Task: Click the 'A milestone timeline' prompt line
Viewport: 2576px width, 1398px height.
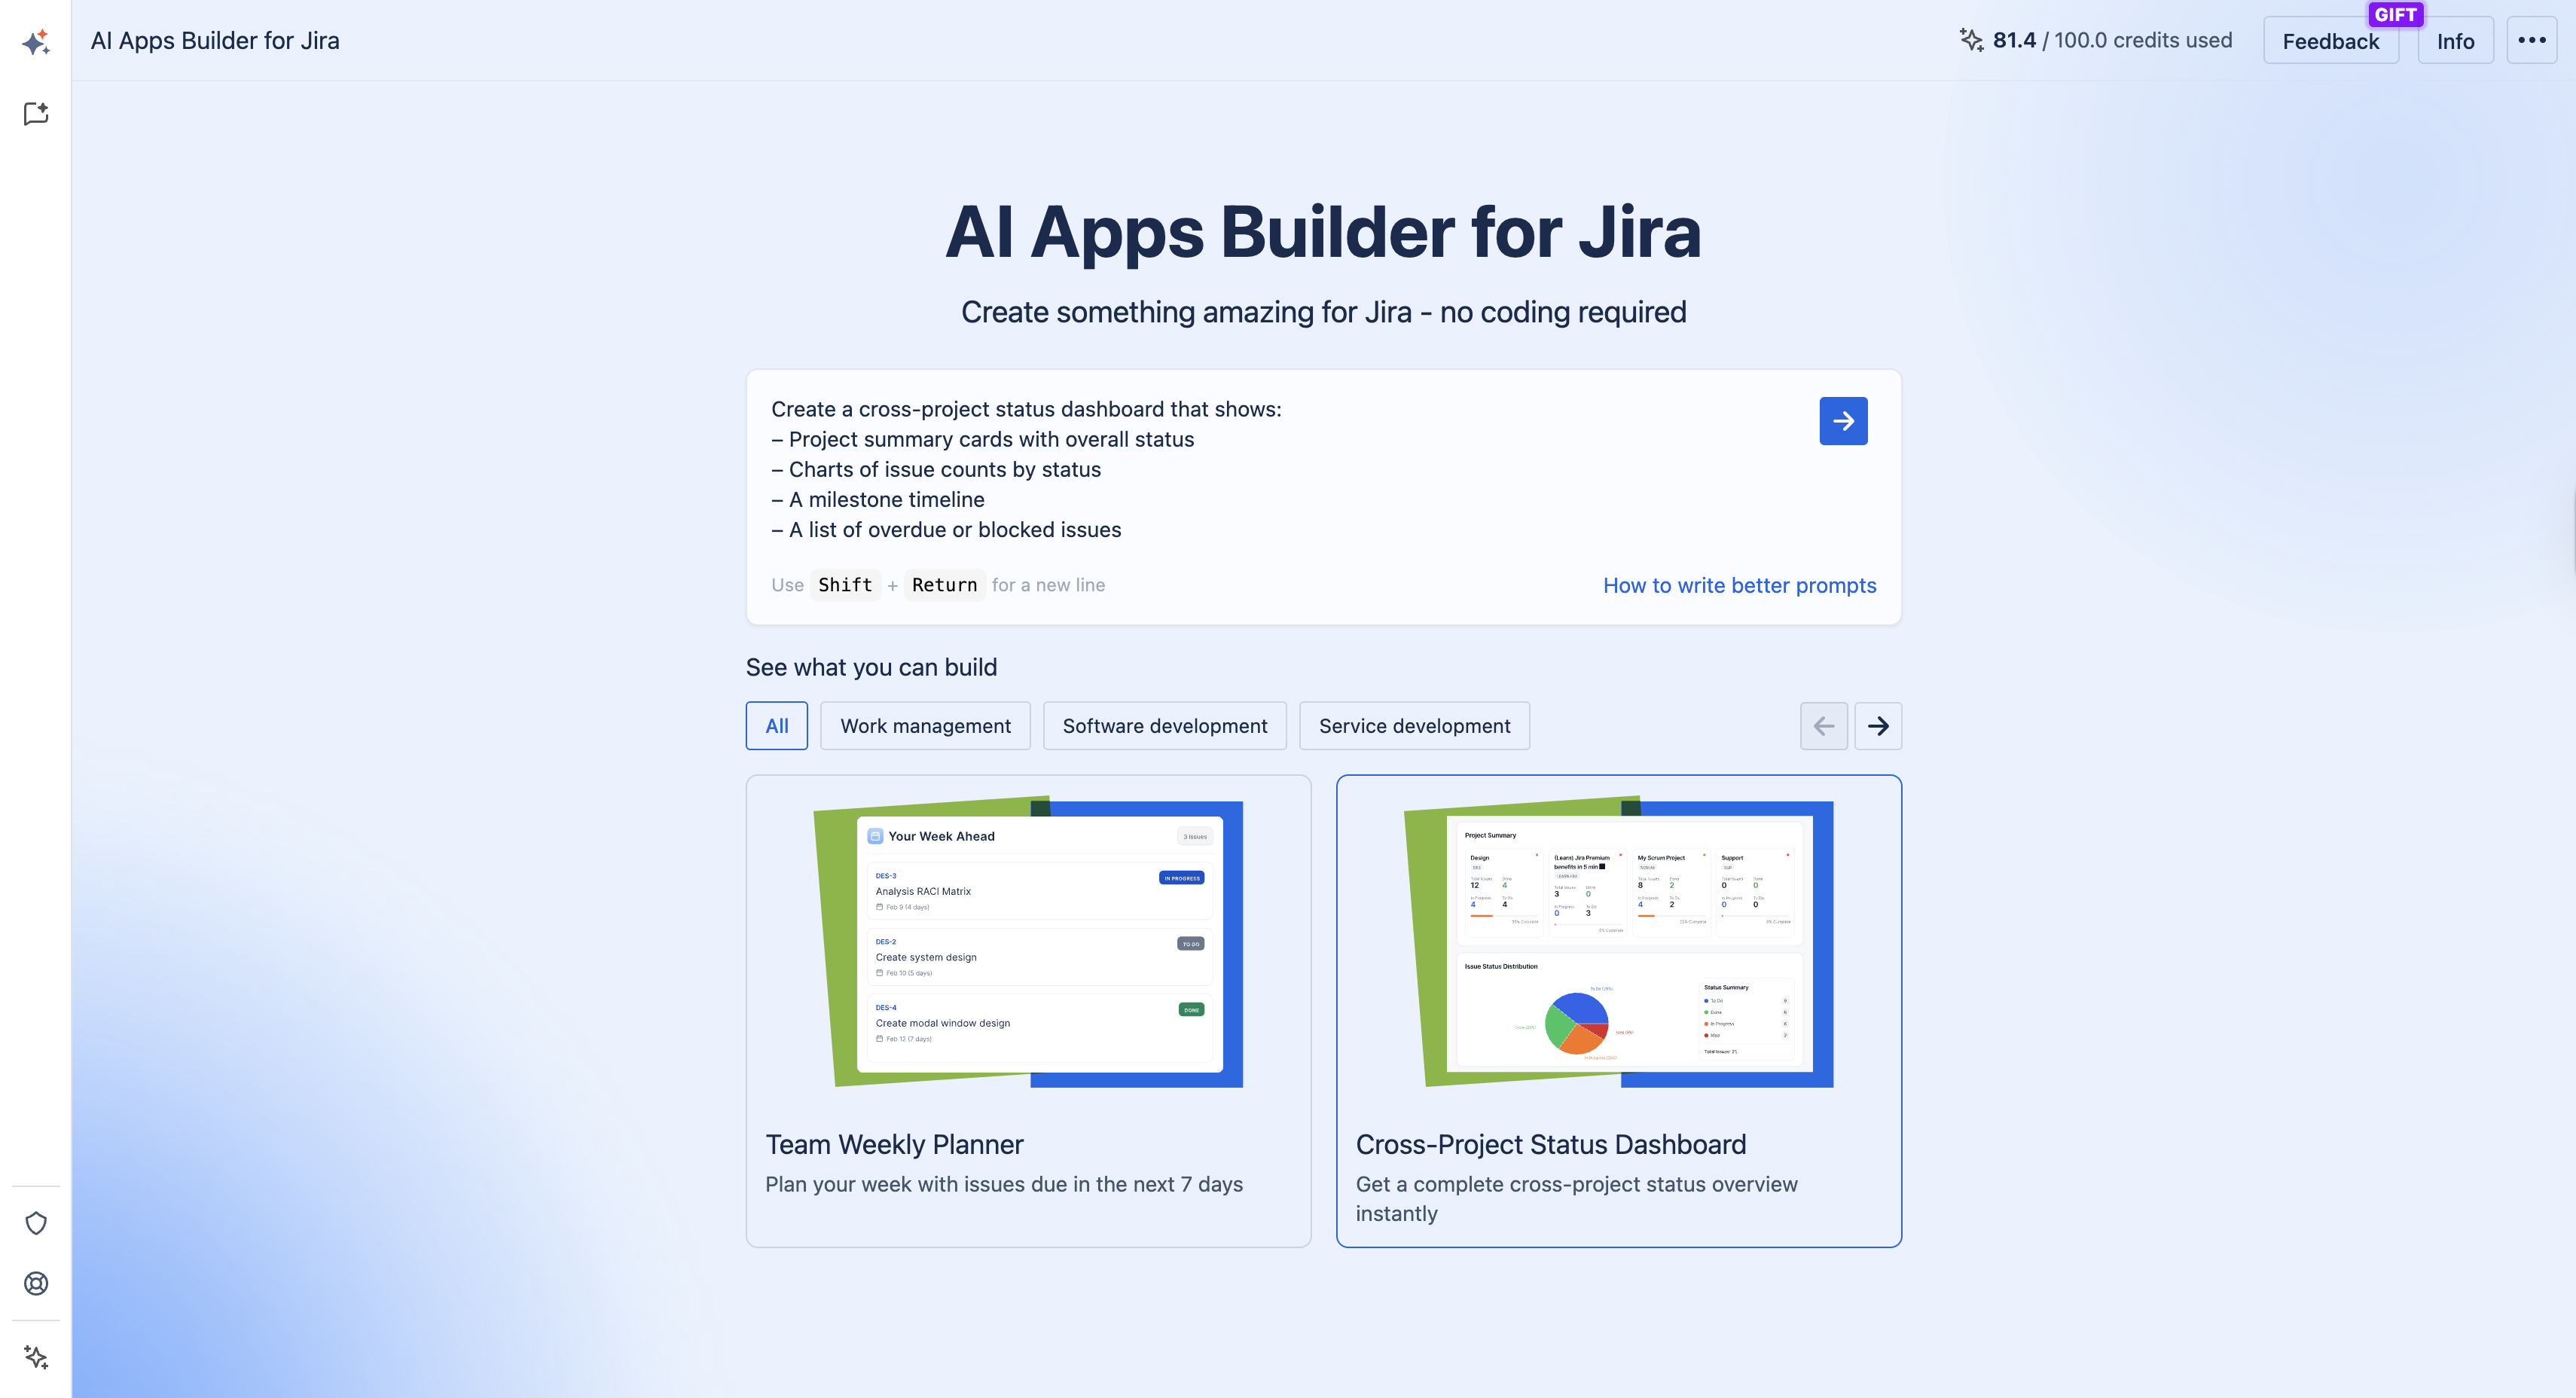Action: pos(878,500)
